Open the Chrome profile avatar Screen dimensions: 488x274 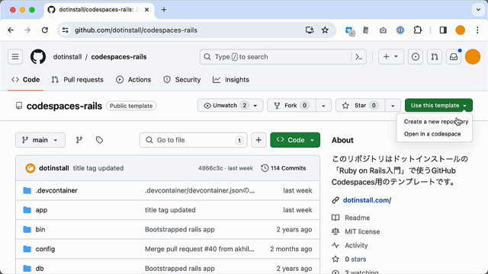461,30
